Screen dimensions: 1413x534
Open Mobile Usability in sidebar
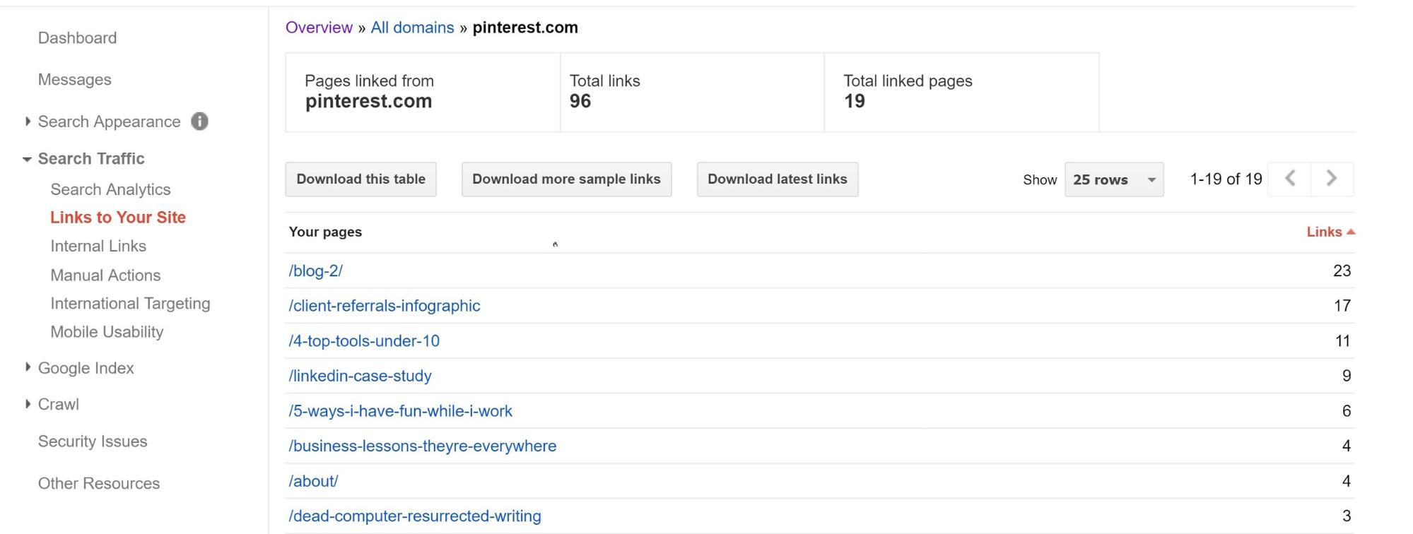107,331
